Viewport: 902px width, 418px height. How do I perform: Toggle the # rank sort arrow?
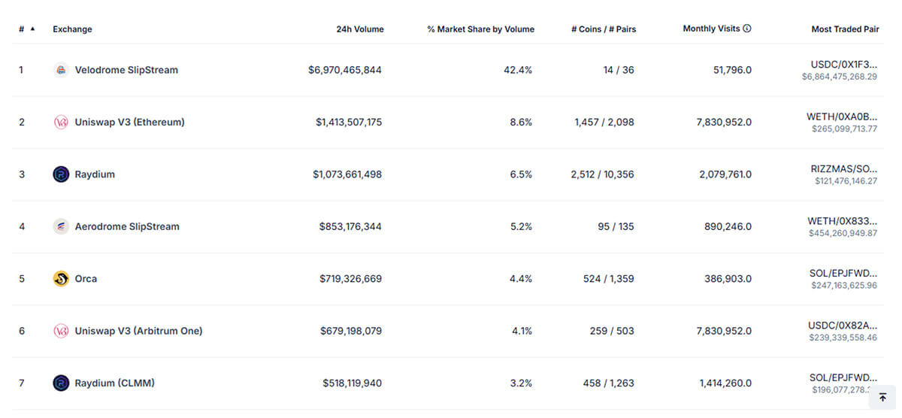(x=32, y=29)
